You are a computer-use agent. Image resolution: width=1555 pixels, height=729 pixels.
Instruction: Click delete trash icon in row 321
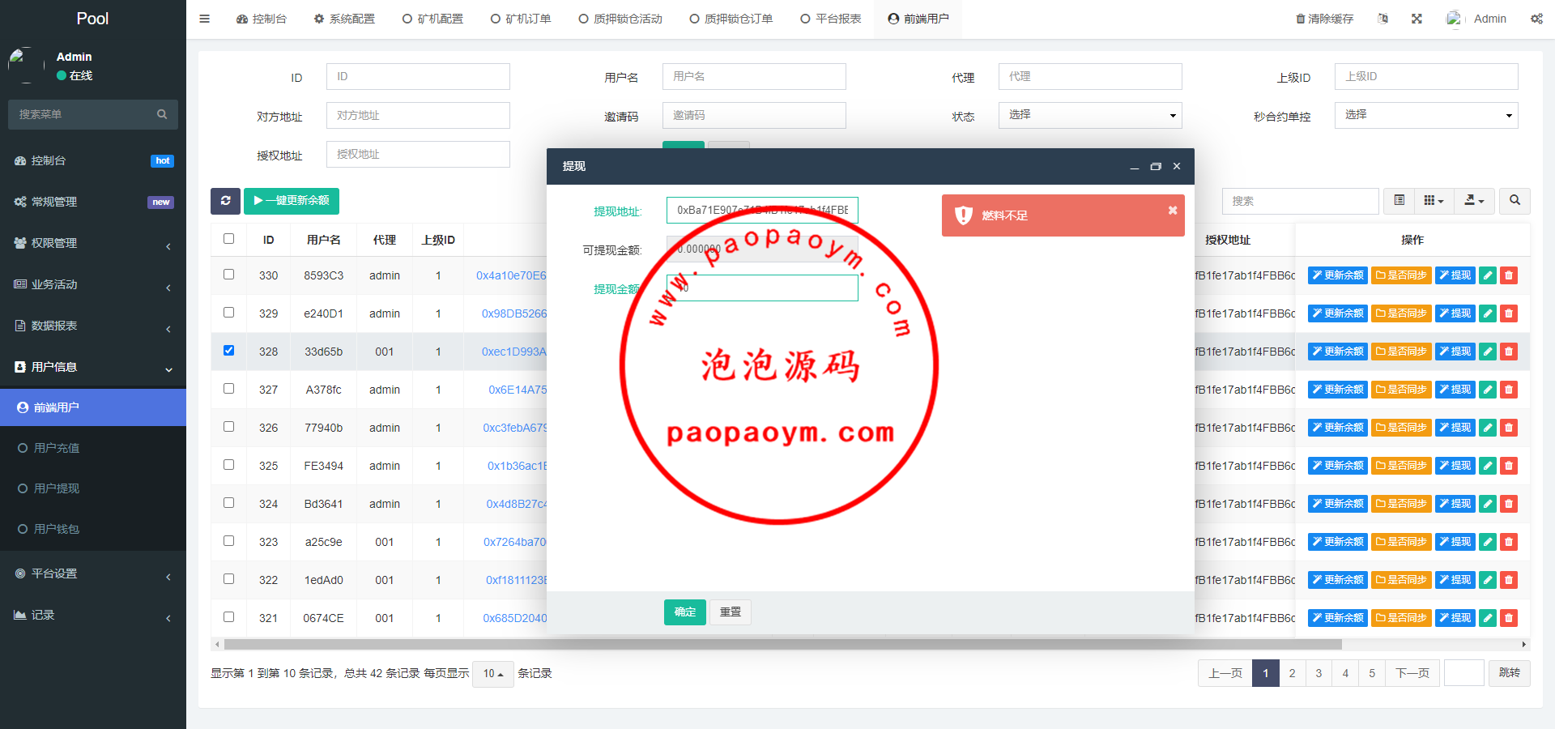pyautogui.click(x=1508, y=618)
